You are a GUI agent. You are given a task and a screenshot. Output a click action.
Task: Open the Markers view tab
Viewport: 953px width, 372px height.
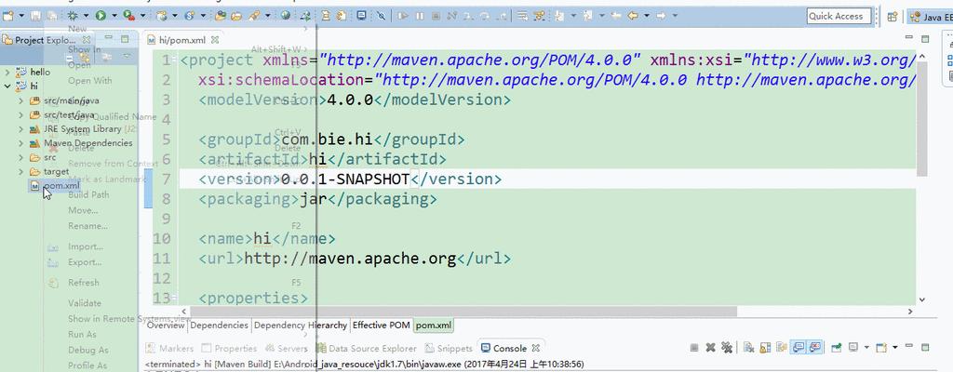click(x=169, y=349)
